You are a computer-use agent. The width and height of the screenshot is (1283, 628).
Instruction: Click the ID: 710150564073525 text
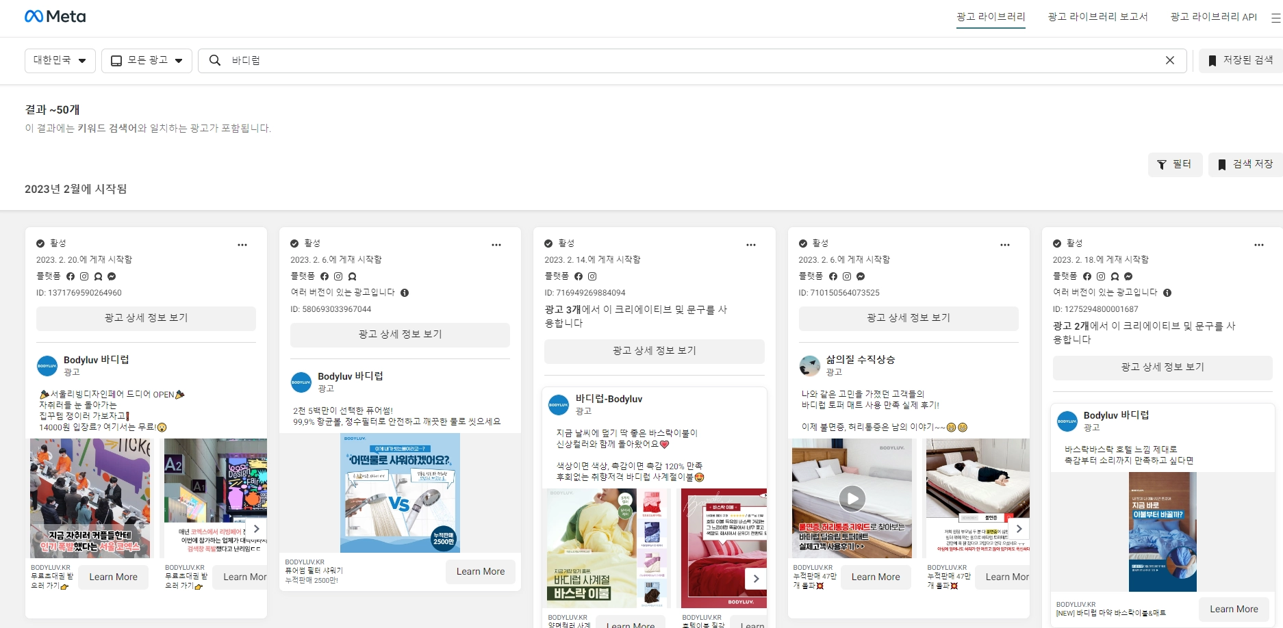coord(839,293)
